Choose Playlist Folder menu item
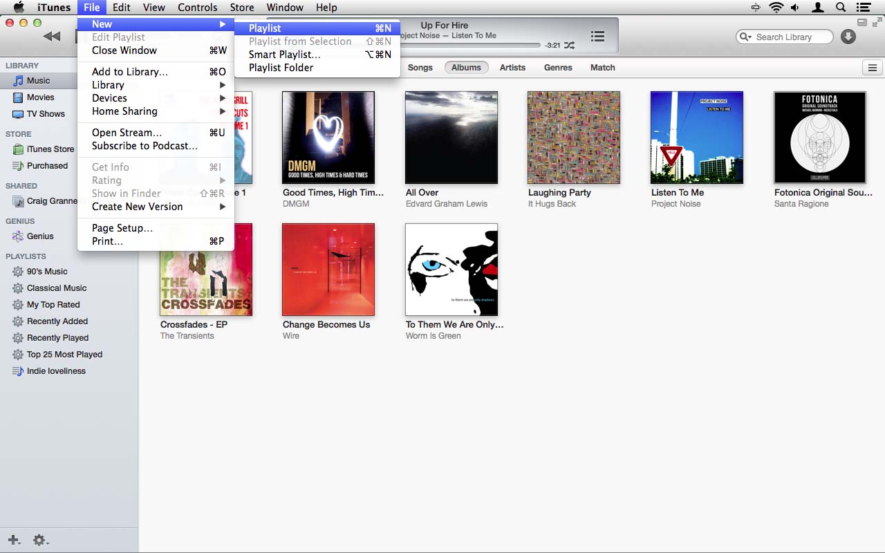 (x=317, y=68)
